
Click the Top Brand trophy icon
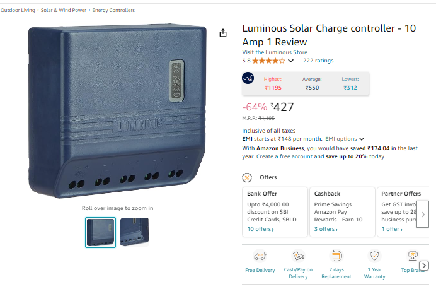[x=413, y=256]
